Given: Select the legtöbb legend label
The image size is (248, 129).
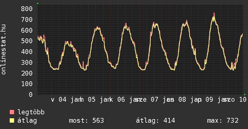Looking at the screenshot, I should pos(31,112).
